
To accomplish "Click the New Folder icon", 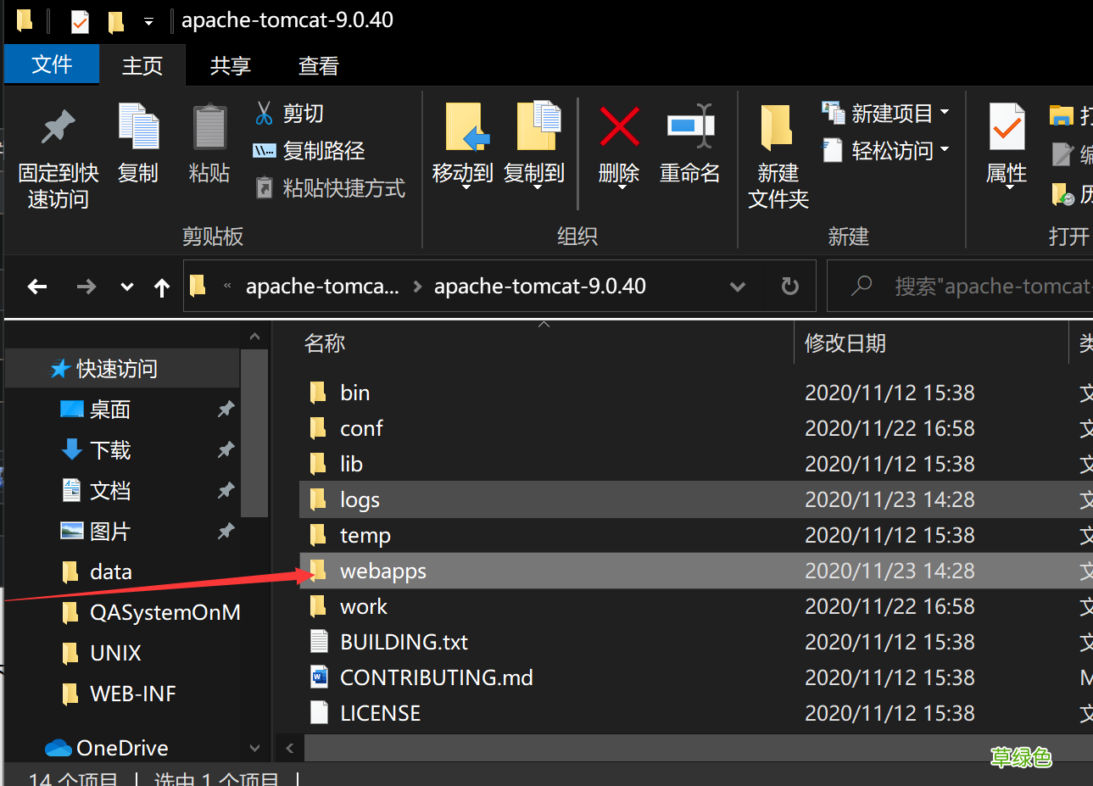I will pyautogui.click(x=777, y=127).
